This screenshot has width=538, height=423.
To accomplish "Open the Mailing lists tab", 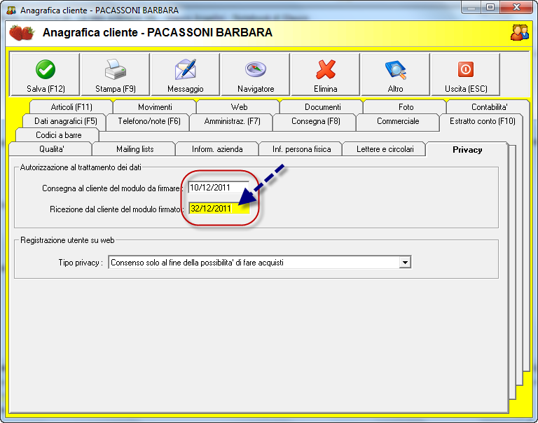I will tap(134, 149).
